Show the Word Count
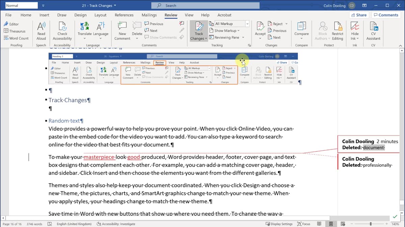 tap(16, 38)
